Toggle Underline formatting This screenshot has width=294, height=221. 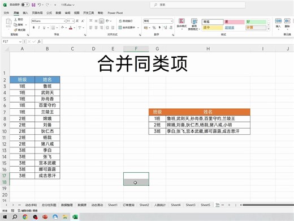[x=44, y=28]
